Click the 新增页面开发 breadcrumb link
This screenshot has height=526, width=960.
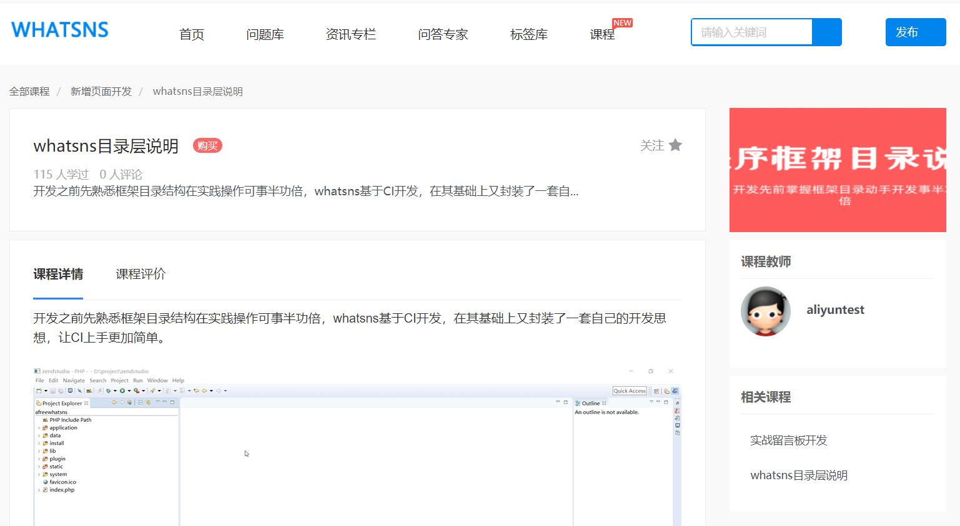tap(101, 92)
